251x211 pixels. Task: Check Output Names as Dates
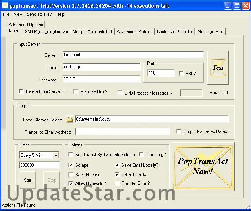pyautogui.click(x=179, y=131)
